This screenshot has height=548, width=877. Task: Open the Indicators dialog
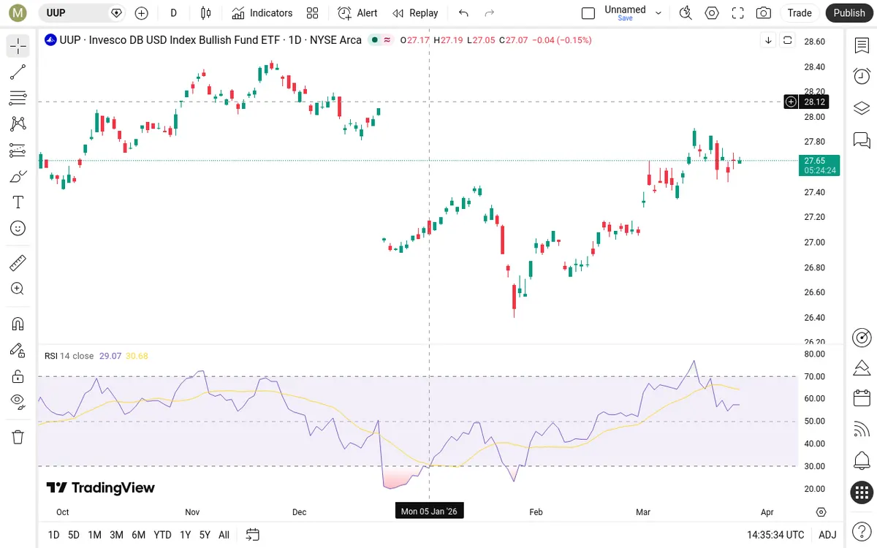pos(262,13)
